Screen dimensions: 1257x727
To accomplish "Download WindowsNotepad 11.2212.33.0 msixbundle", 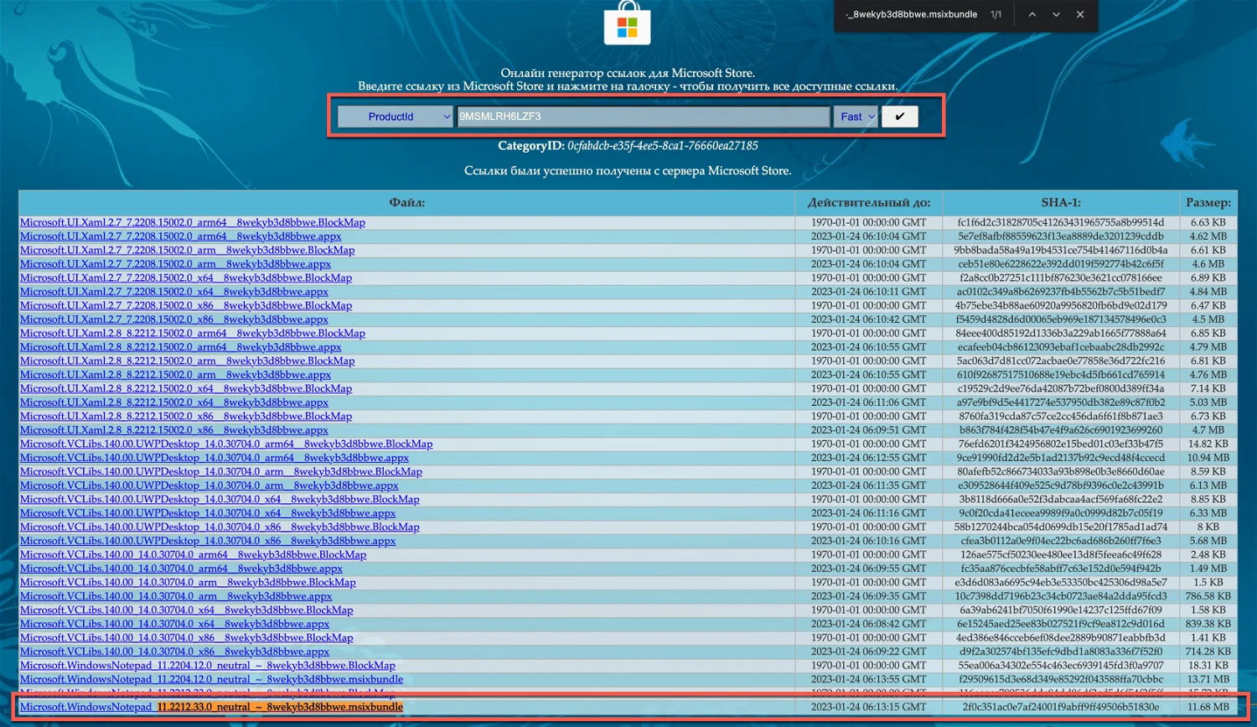I will point(211,707).
